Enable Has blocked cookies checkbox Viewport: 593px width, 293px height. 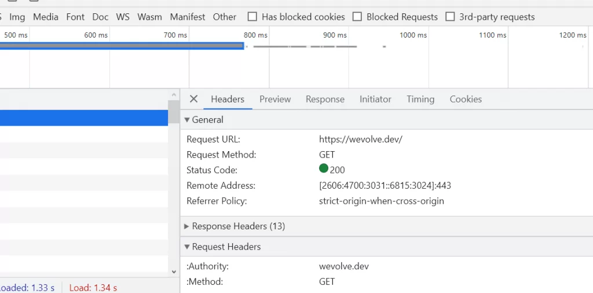tap(252, 17)
